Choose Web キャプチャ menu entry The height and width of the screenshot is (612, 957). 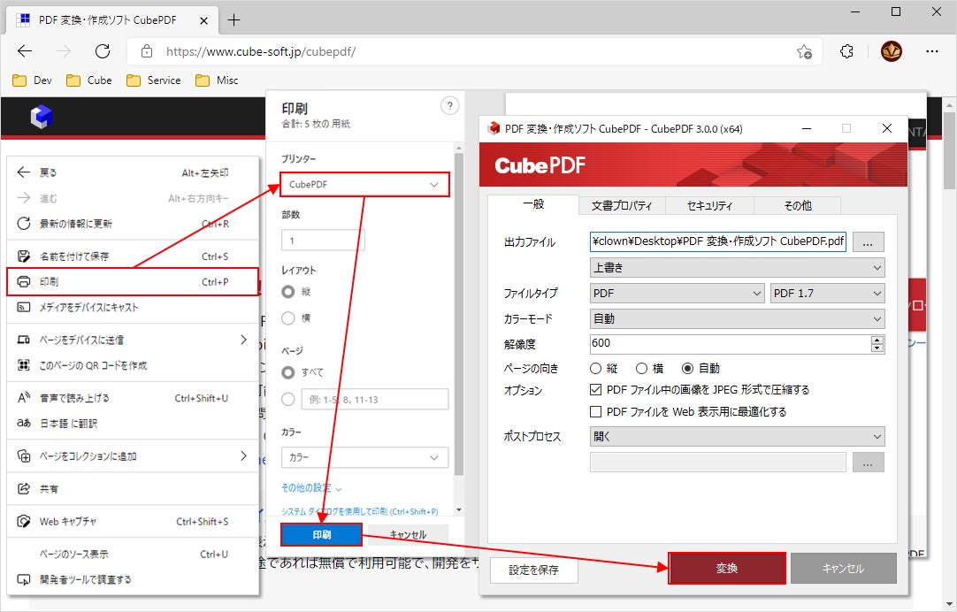(x=133, y=522)
